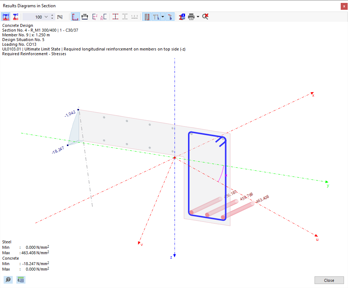Image resolution: width=348 pixels, height=288 pixels.
Task: Toggle the section outline display icon
Action: pyautogui.click(x=75, y=17)
